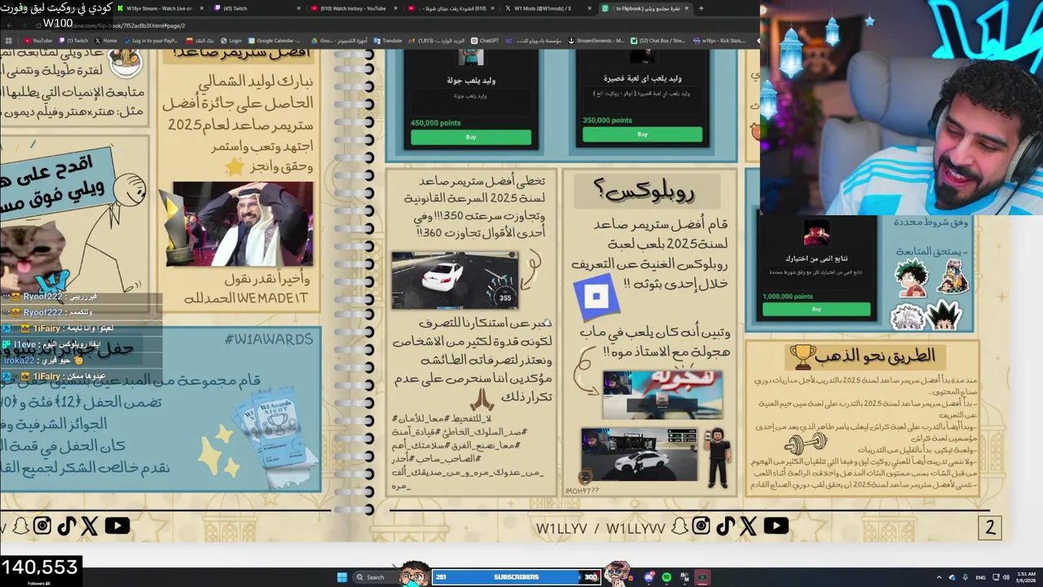
Task: Open the X icon beside W1LLYV / W1LLYVV text
Action: pos(748,527)
